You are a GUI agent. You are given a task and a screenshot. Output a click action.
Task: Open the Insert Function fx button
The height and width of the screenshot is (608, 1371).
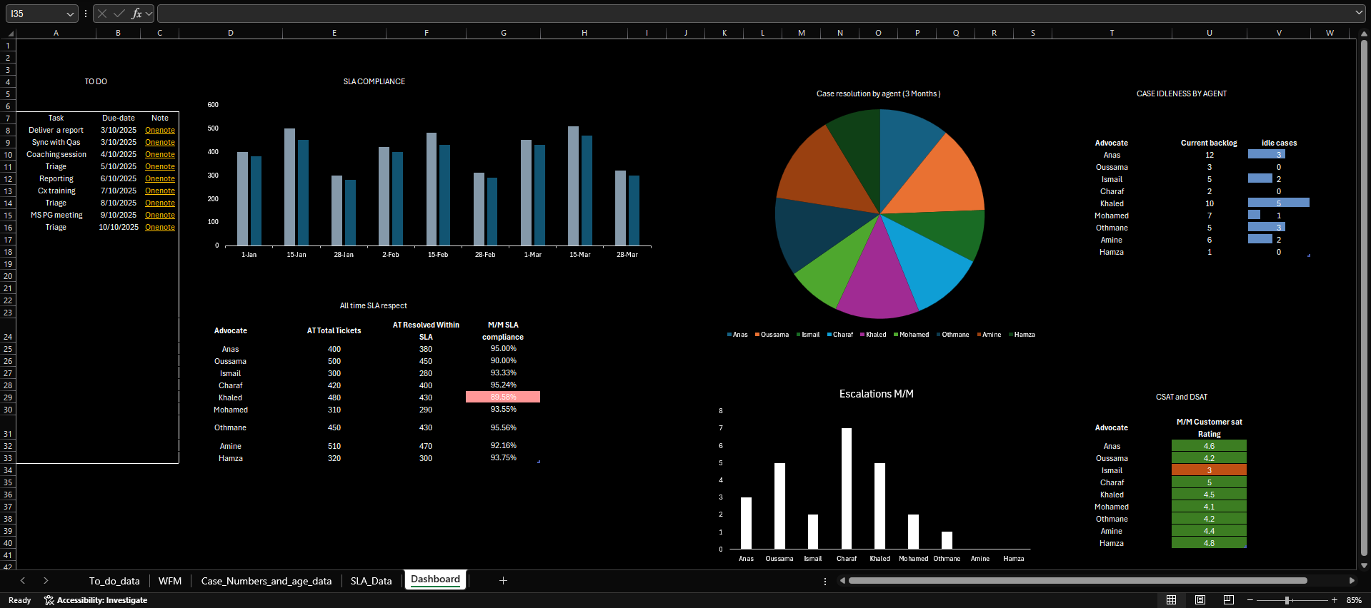pos(136,14)
